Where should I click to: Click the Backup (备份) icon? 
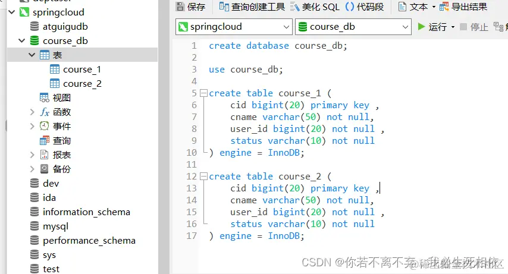tap(45, 169)
